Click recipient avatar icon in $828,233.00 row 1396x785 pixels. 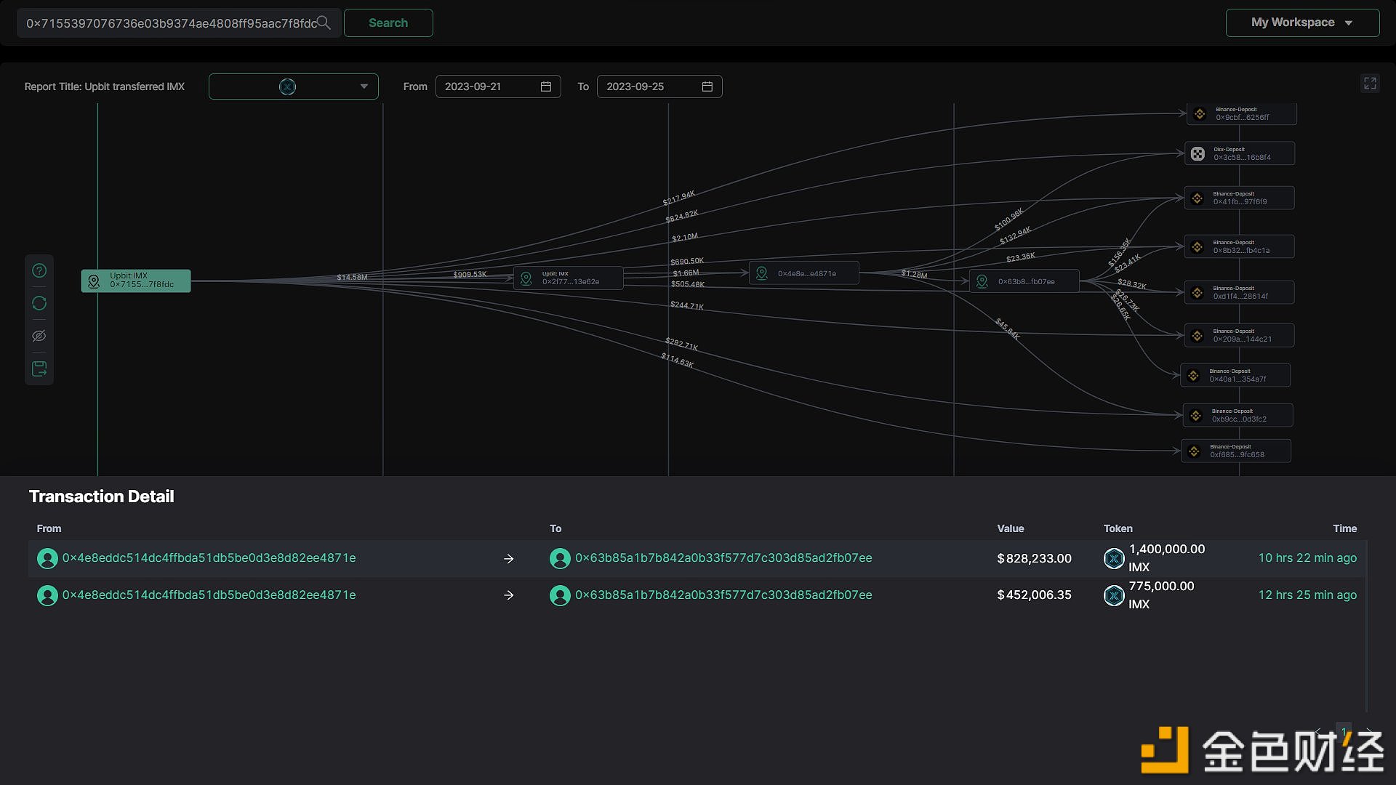tap(560, 558)
